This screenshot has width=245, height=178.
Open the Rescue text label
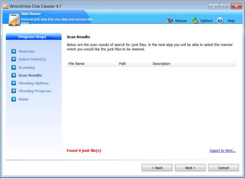click(x=181, y=21)
